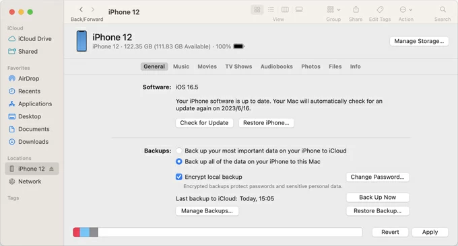
Task: Click the blue segment in storage bar
Action: 85,233
